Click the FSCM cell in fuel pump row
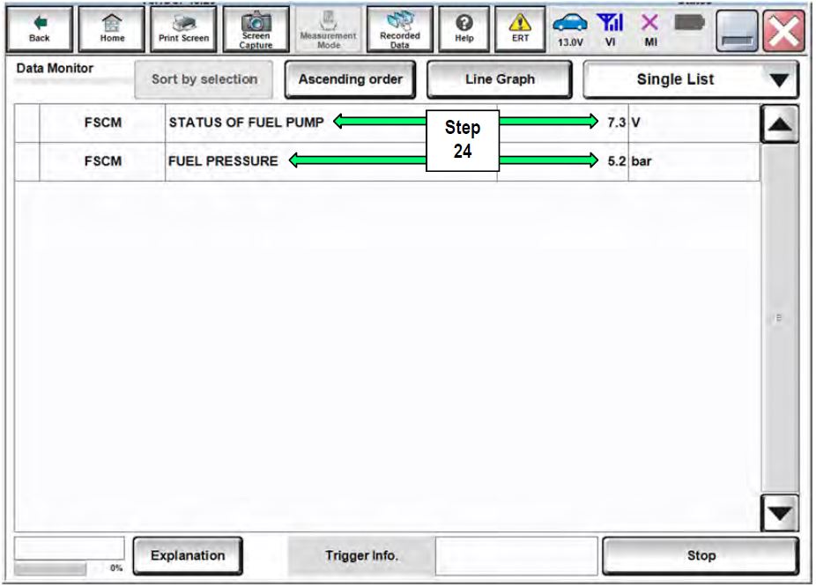Image resolution: width=816 pixels, height=587 pixels. (x=102, y=123)
